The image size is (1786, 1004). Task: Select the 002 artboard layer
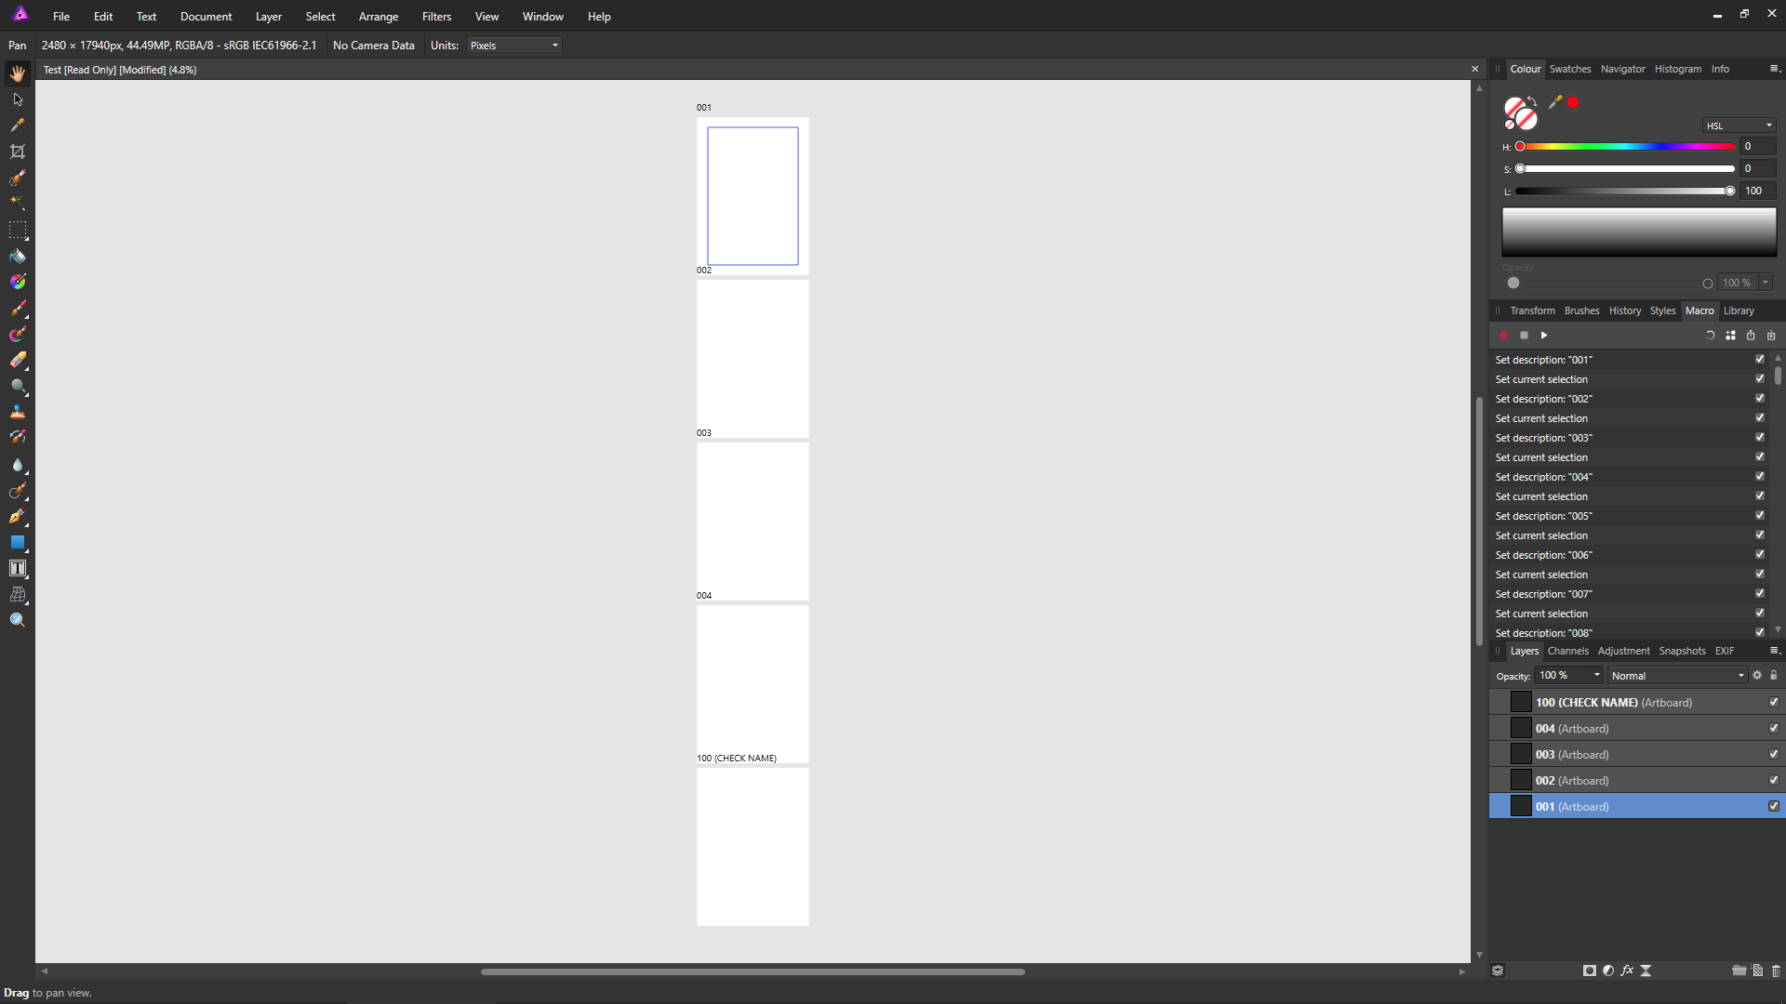tap(1637, 781)
